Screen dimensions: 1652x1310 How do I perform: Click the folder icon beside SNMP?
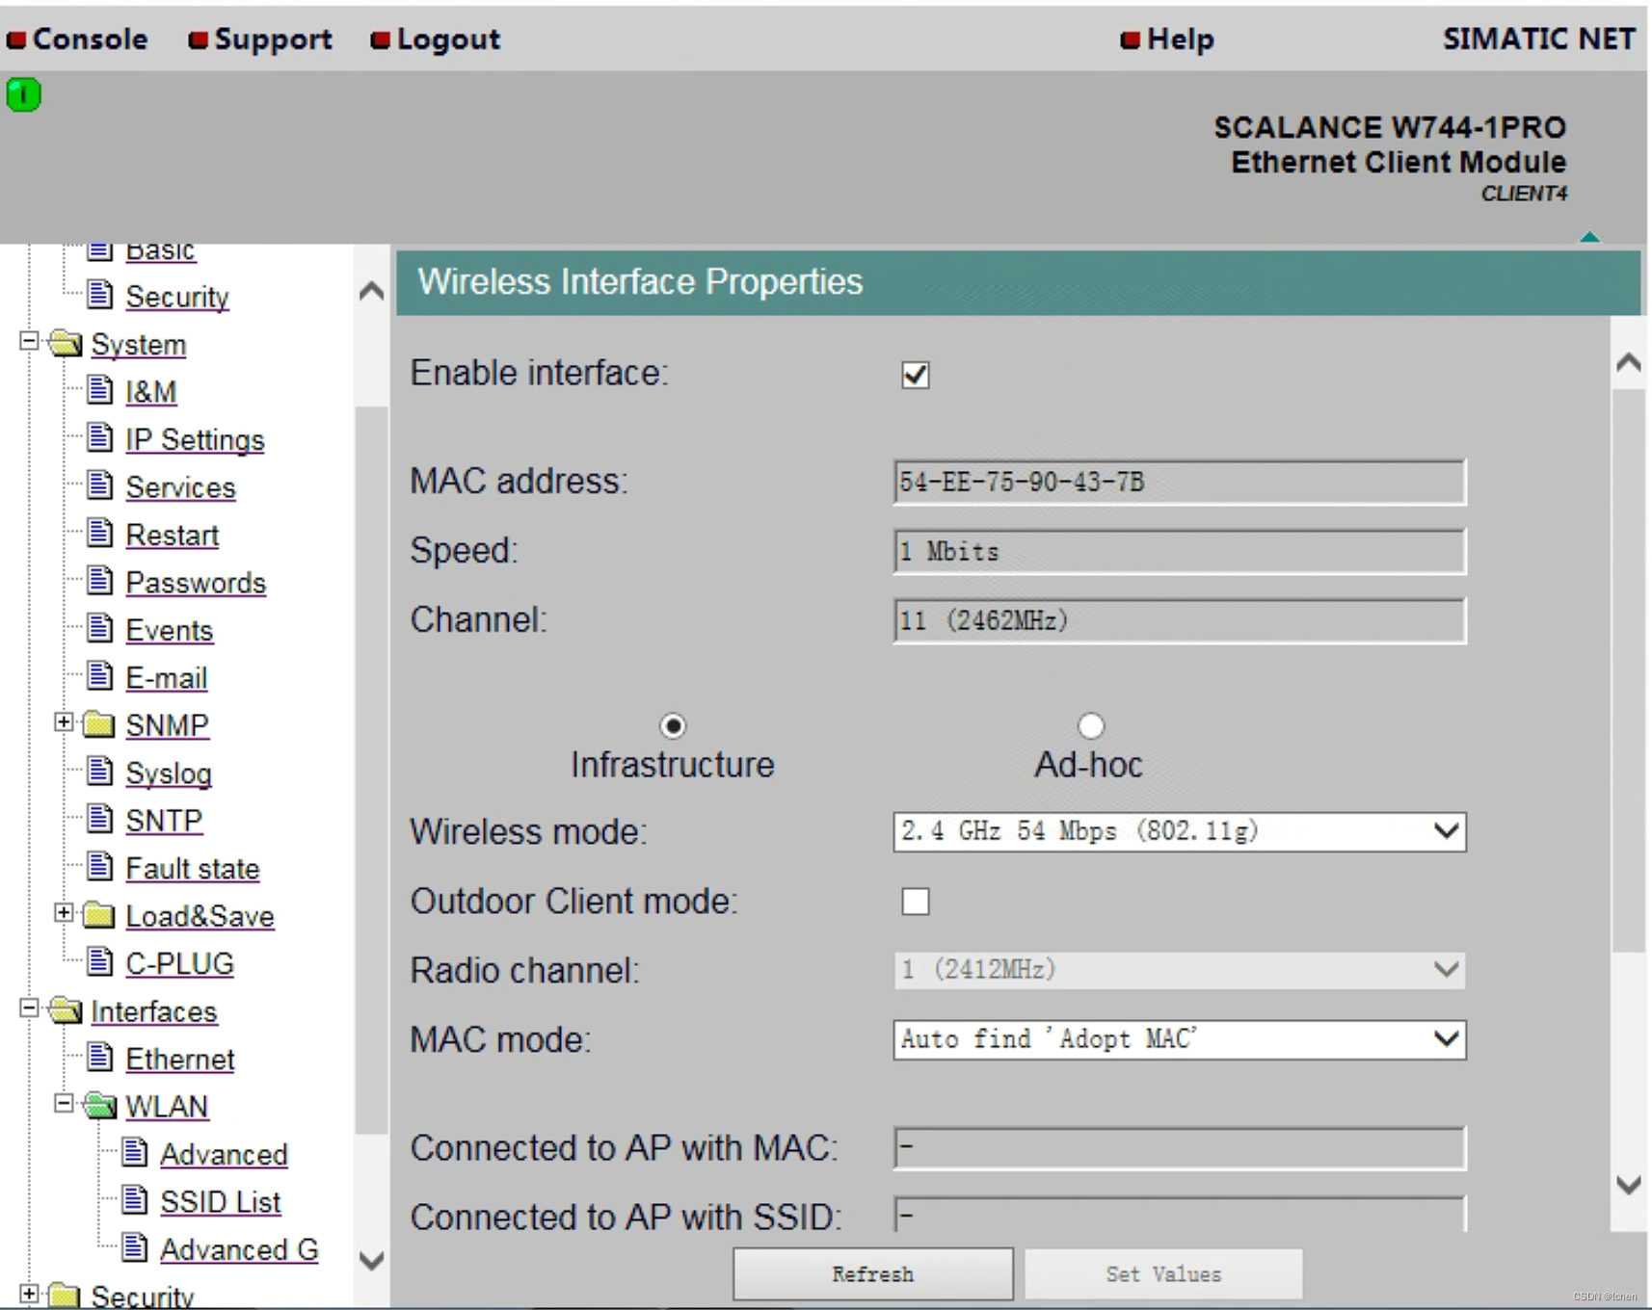point(98,723)
